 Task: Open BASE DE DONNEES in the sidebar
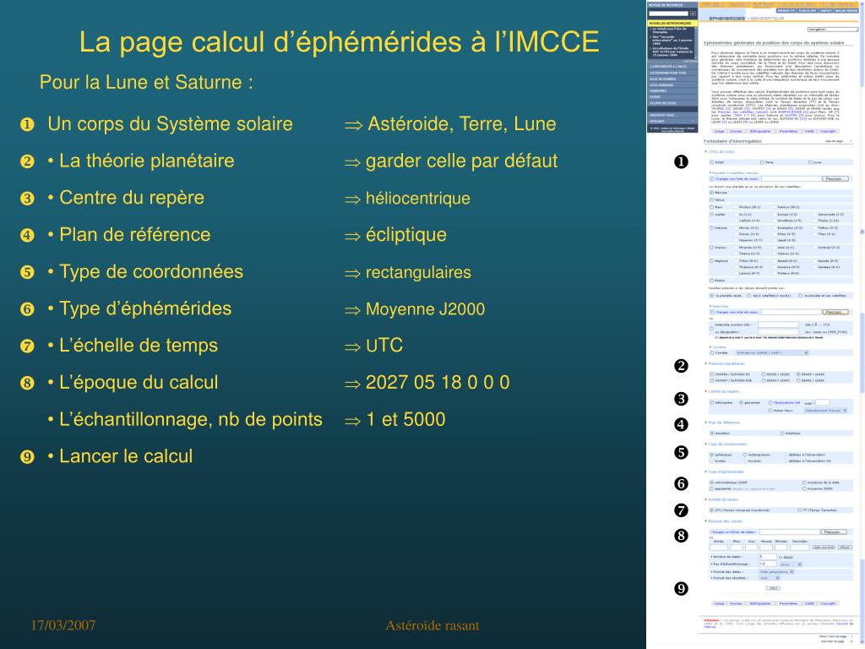coord(672,79)
